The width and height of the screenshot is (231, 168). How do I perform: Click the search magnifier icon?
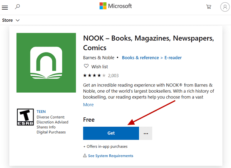17,7
